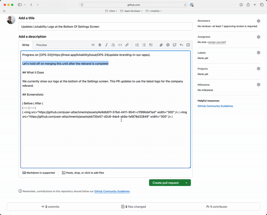Open the Apple Developer bookmarks folder
267x215 pixels.
coord(131,11)
